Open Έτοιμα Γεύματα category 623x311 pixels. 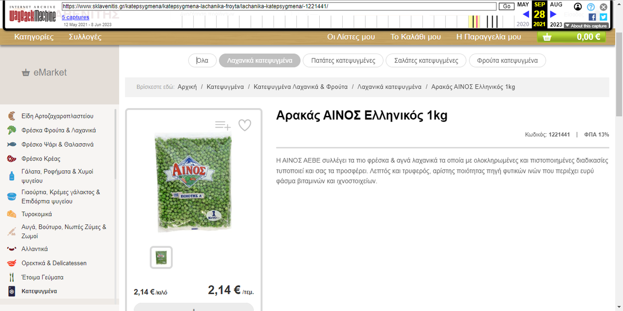tap(42, 277)
